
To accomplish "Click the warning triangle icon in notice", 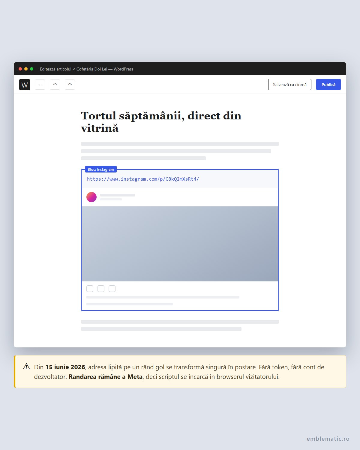I will tap(26, 367).
